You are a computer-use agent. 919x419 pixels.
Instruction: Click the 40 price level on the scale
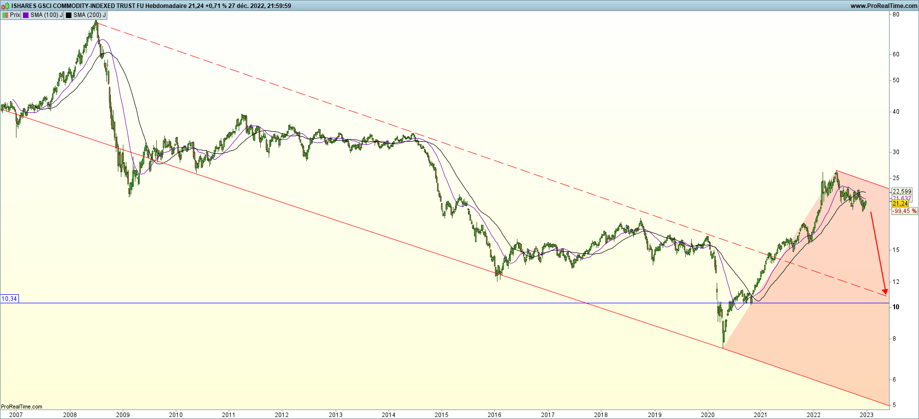[x=896, y=112]
